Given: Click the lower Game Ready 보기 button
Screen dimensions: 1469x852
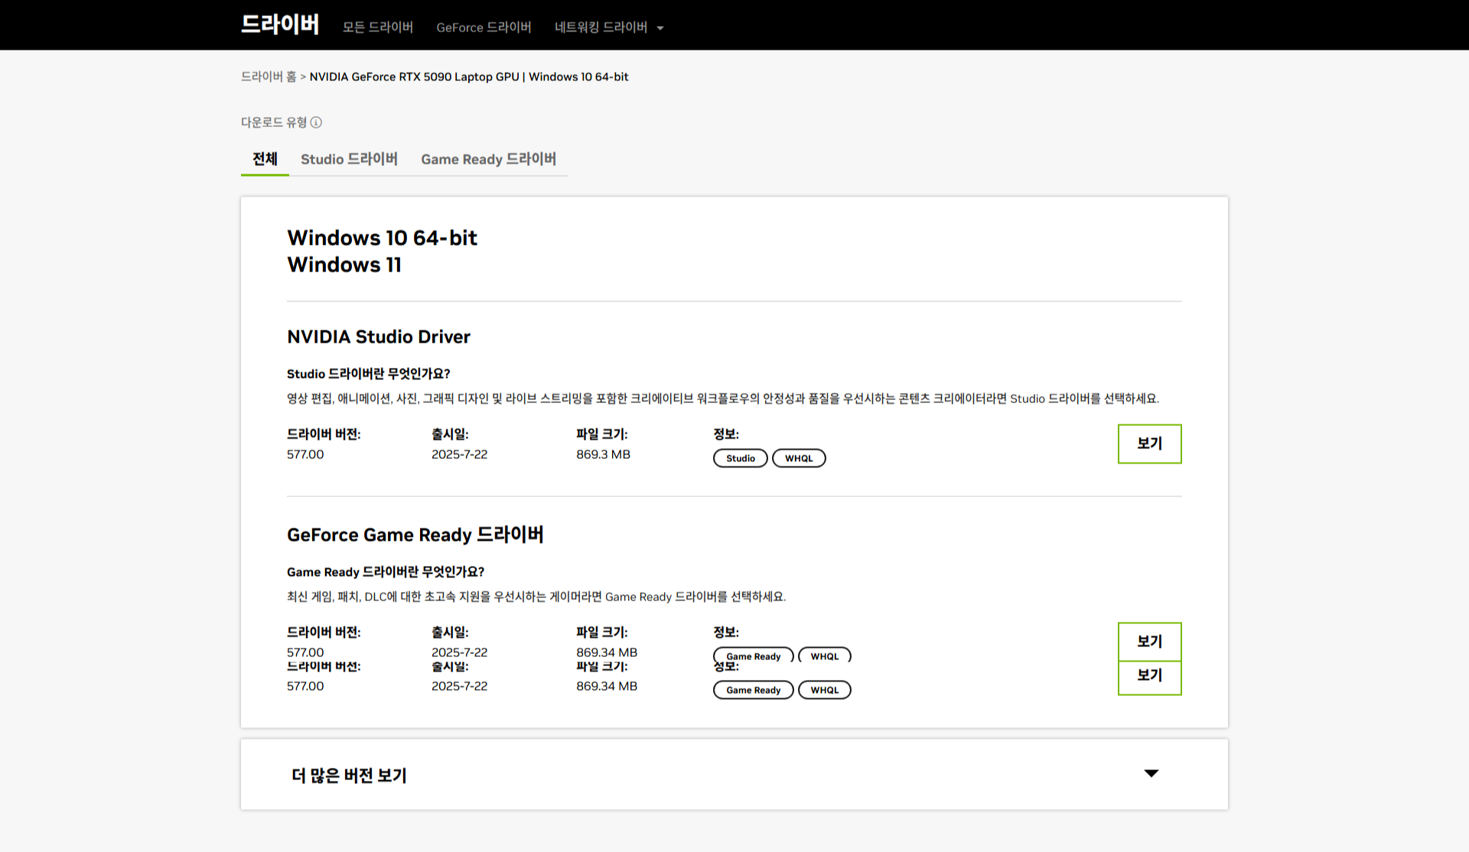Looking at the screenshot, I should tap(1149, 677).
